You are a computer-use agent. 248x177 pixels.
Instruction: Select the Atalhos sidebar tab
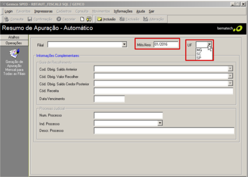click(x=14, y=37)
